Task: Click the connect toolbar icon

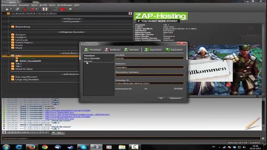Action: (x=7, y=9)
